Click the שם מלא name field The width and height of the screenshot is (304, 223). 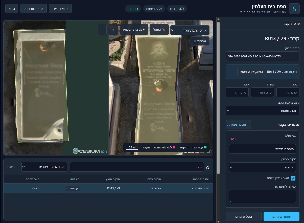click(x=262, y=149)
